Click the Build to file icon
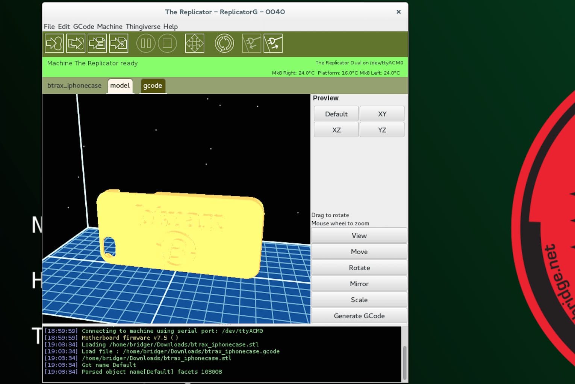The width and height of the screenshot is (575, 384). click(97, 43)
